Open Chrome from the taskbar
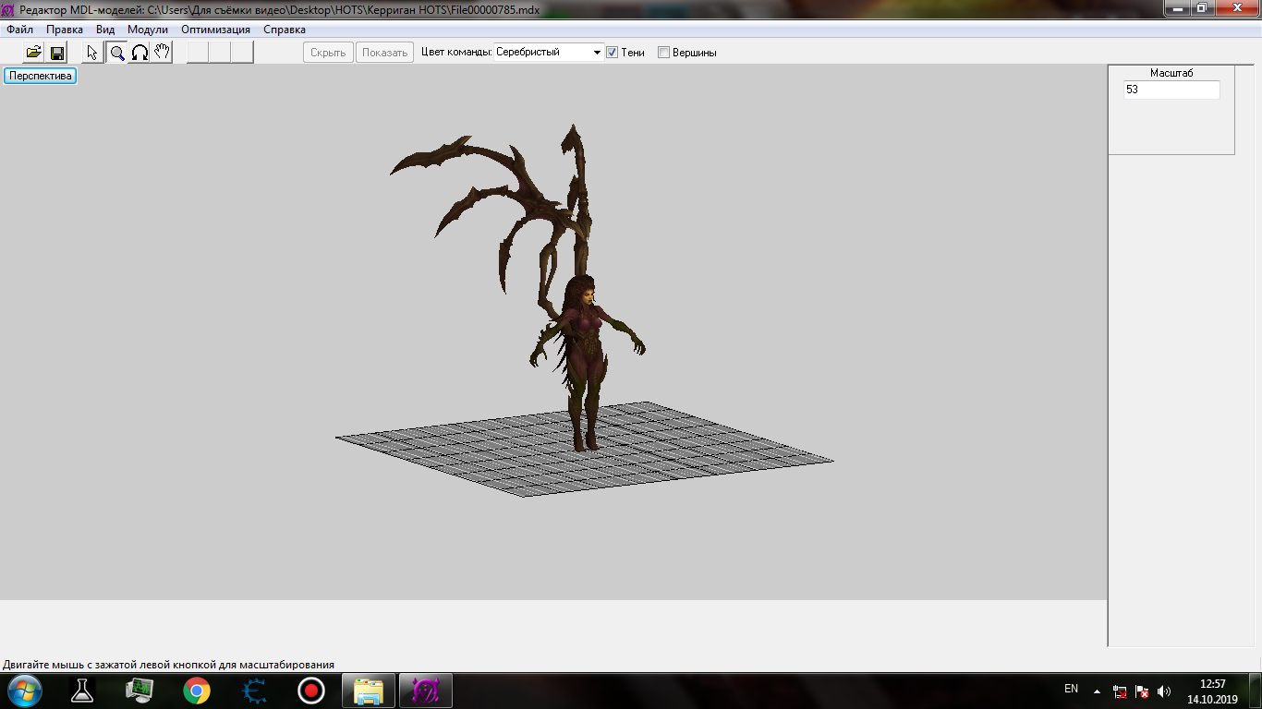This screenshot has width=1262, height=709. (x=196, y=690)
